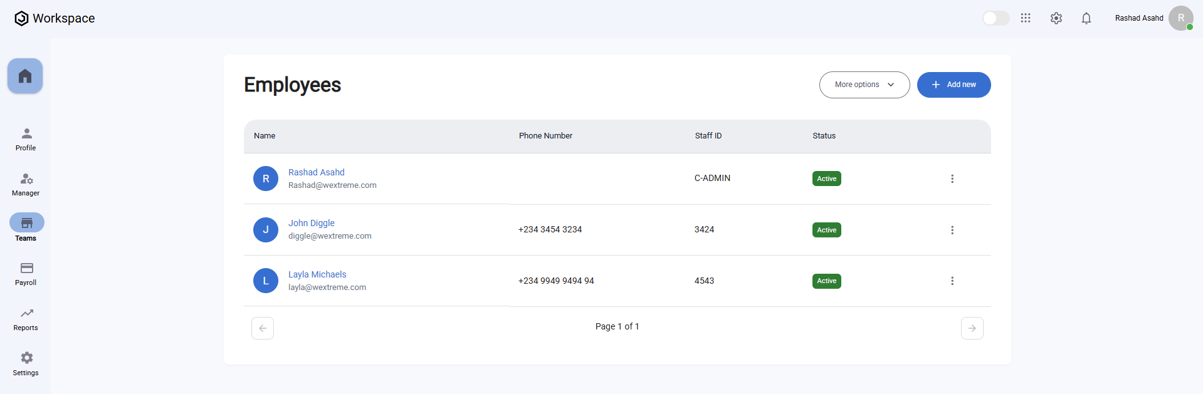The width and height of the screenshot is (1203, 394).
Task: Click the Home icon in sidebar
Action: coord(25,76)
